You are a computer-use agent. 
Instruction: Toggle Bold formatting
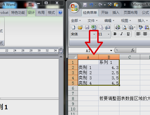tap(115, 34)
